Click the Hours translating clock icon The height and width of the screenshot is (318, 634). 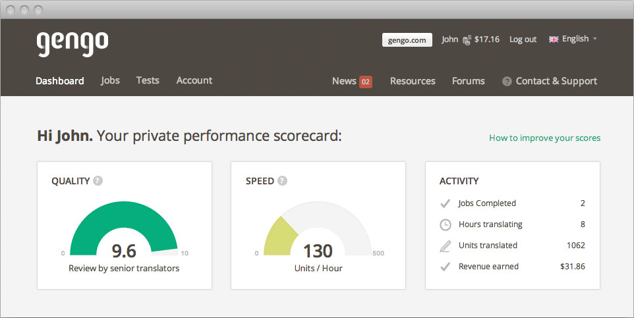(446, 225)
